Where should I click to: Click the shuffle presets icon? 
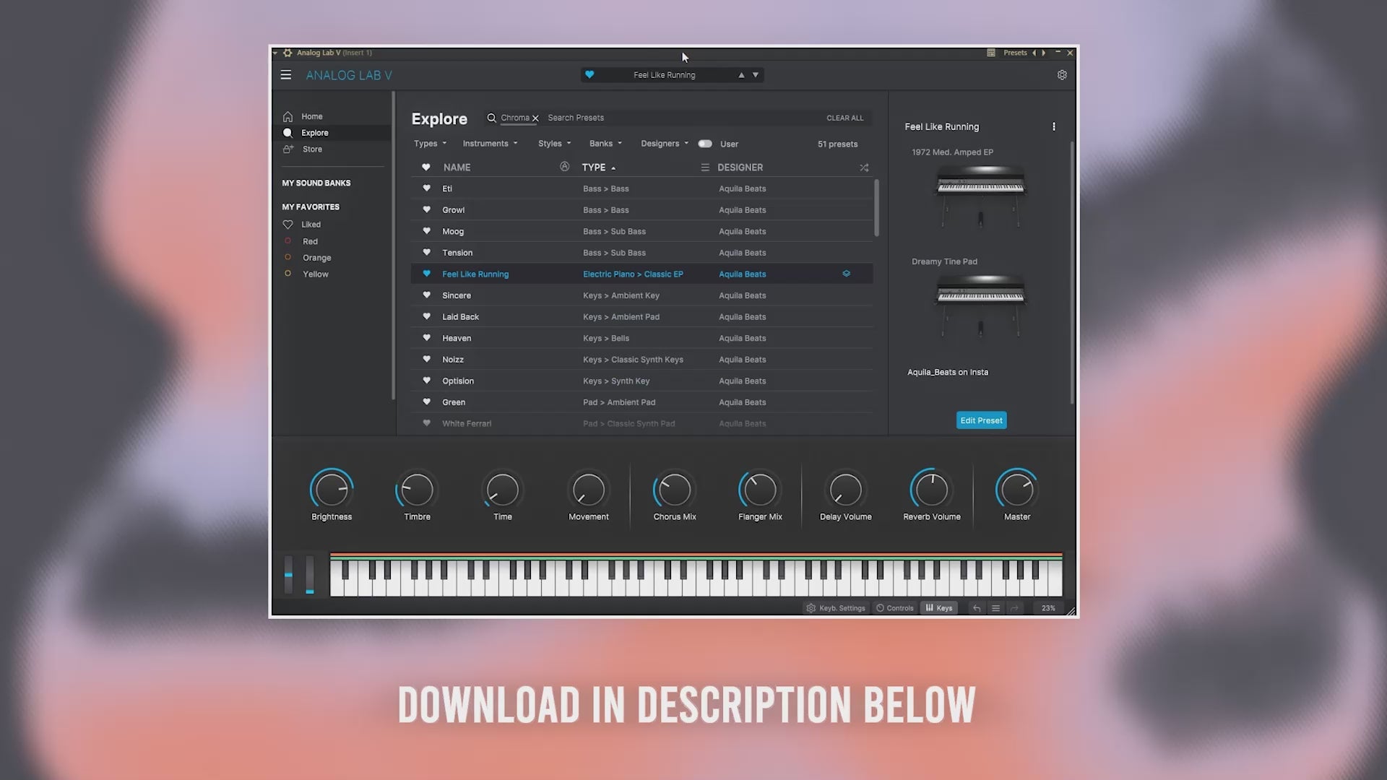tap(864, 168)
